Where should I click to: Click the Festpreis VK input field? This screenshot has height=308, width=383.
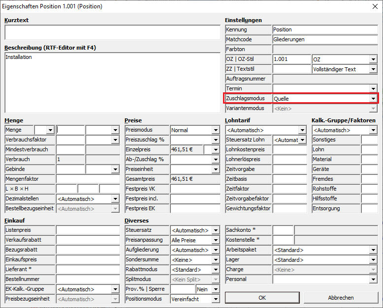(x=195, y=189)
